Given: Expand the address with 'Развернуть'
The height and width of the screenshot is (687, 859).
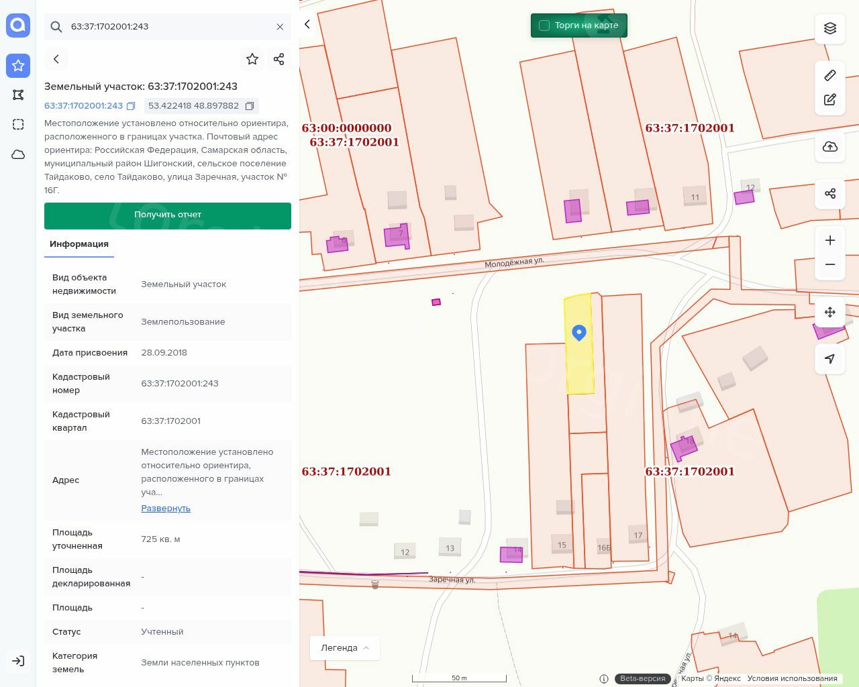Looking at the screenshot, I should coord(166,508).
